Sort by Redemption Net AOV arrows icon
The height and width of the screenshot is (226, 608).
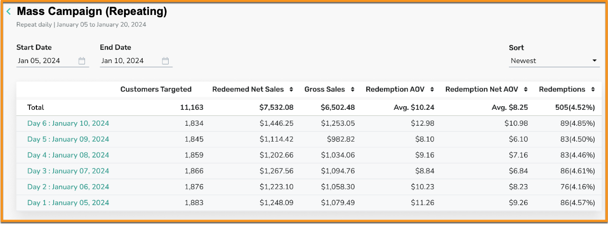[526, 89]
